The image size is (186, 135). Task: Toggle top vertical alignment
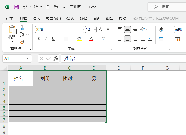point(120,29)
